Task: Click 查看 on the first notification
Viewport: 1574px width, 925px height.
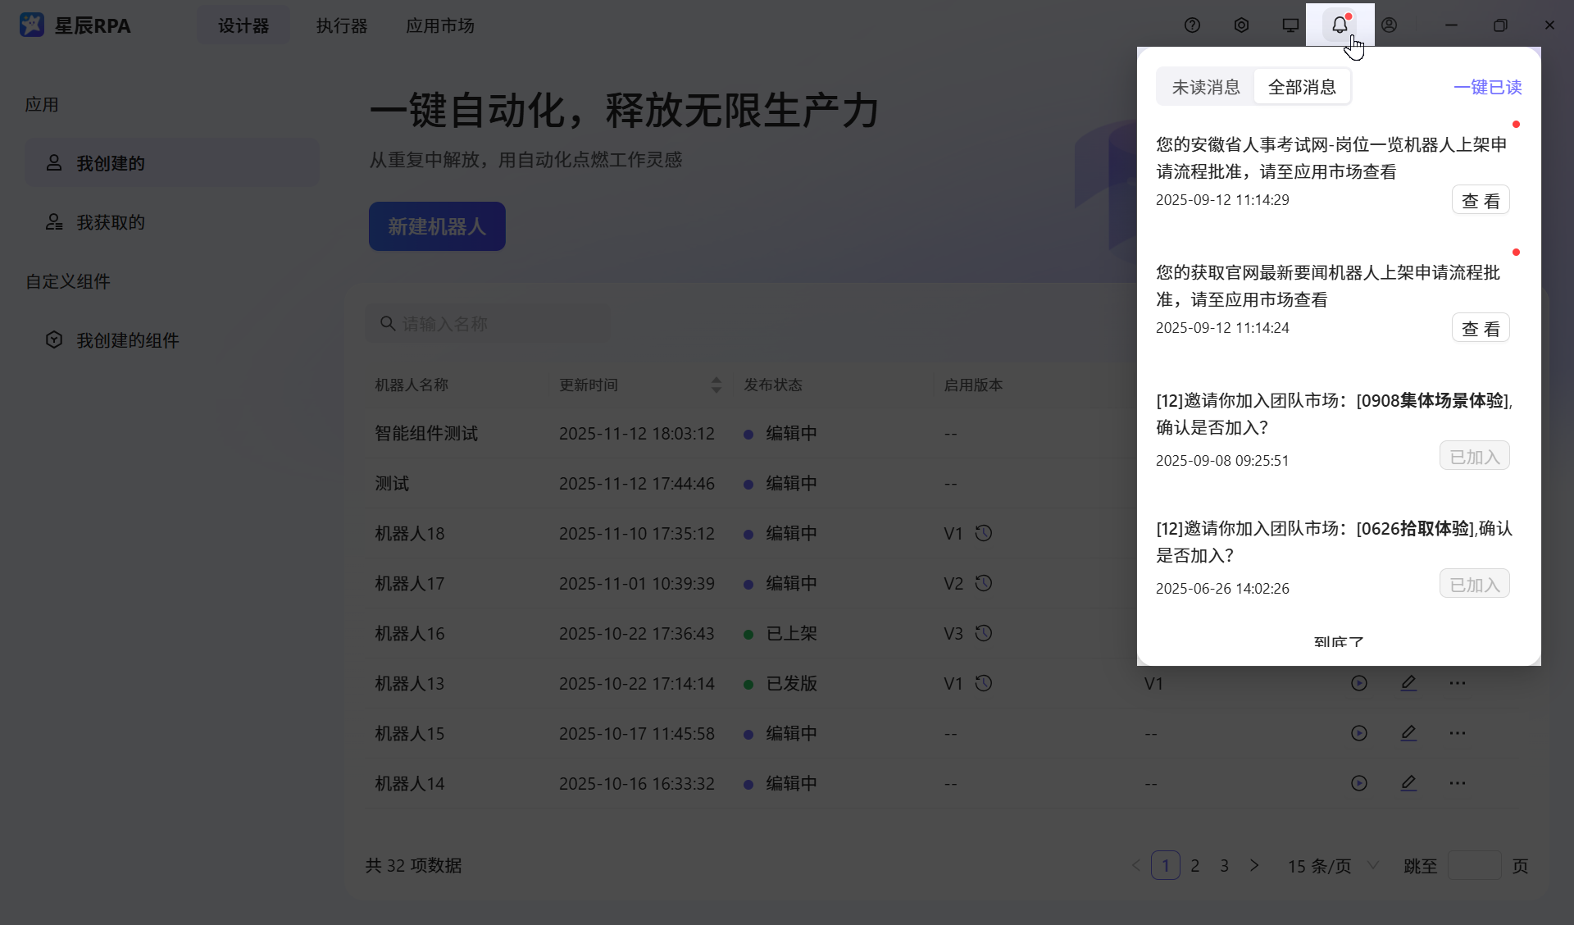Action: (x=1480, y=199)
